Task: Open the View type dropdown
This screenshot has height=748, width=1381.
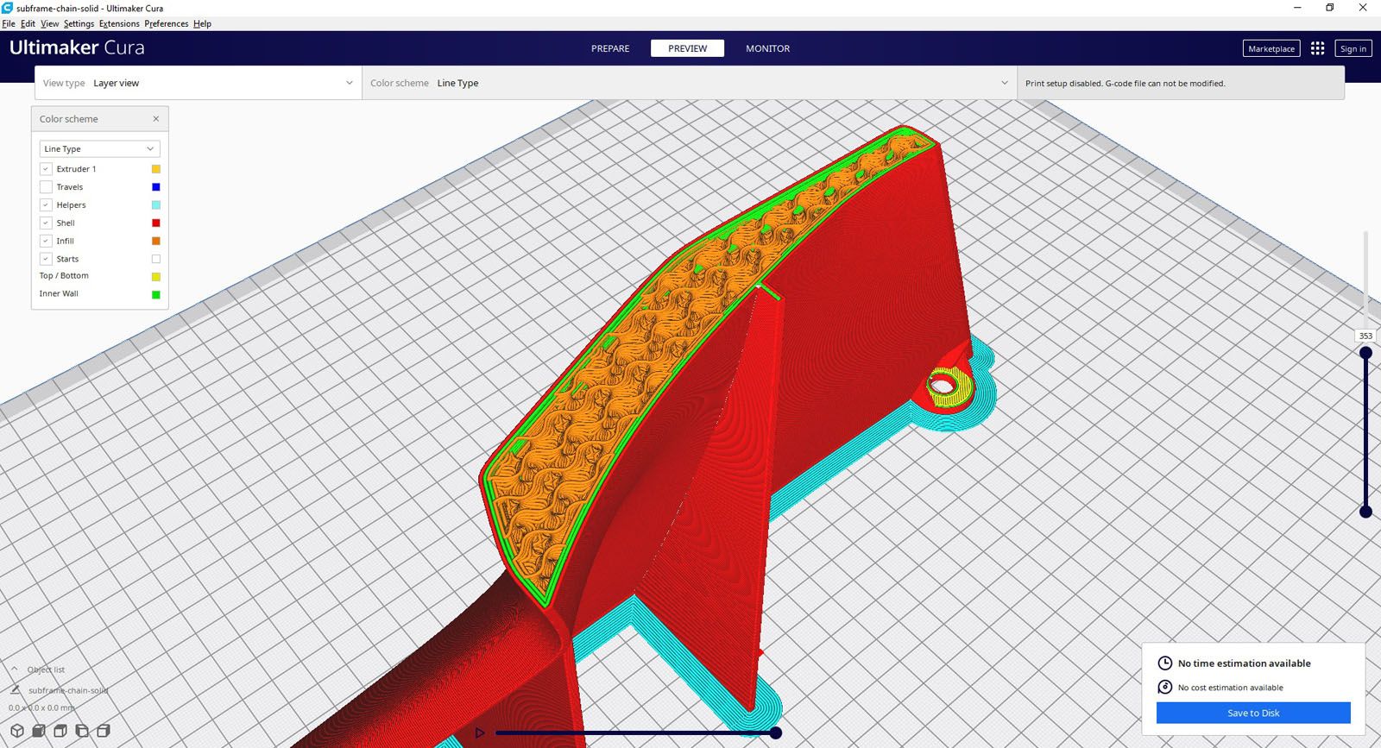Action: click(x=199, y=83)
